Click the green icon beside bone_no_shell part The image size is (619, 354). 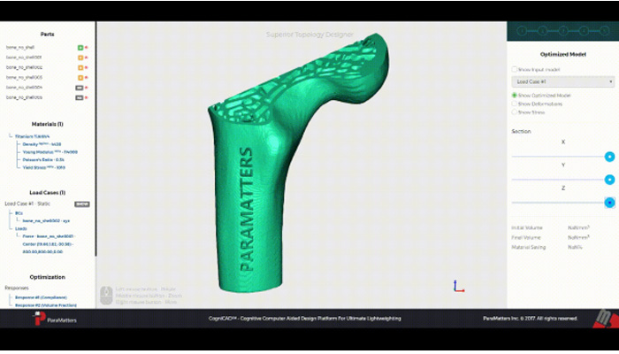80,48
